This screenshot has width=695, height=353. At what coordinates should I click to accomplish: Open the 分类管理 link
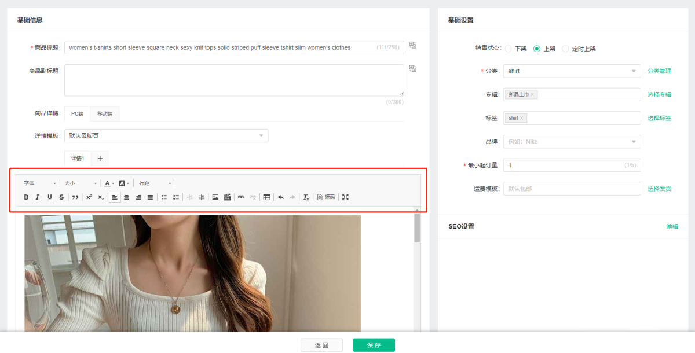click(659, 71)
